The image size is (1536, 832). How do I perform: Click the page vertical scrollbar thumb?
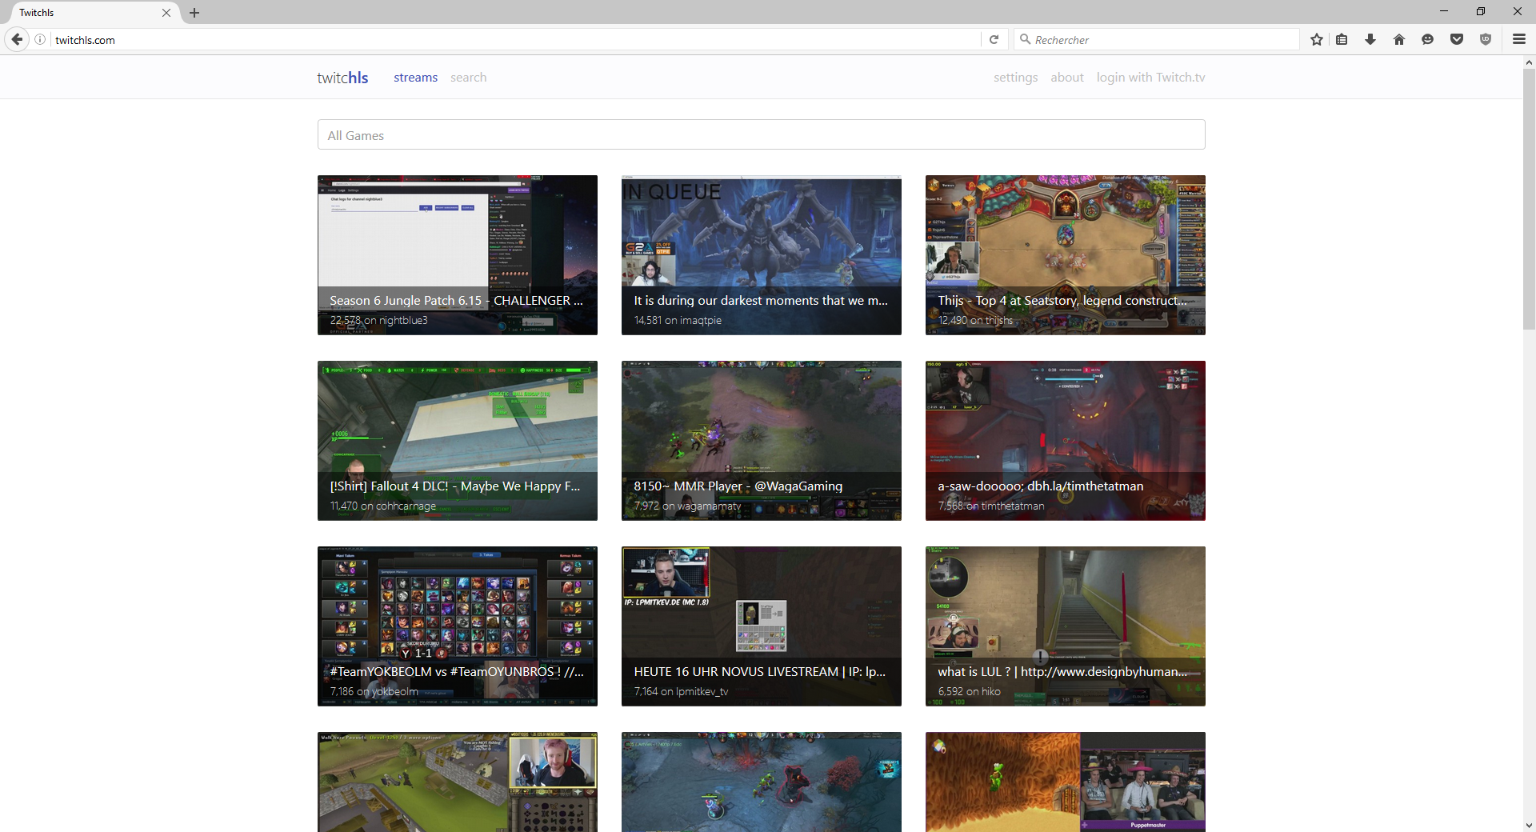[x=1529, y=198]
